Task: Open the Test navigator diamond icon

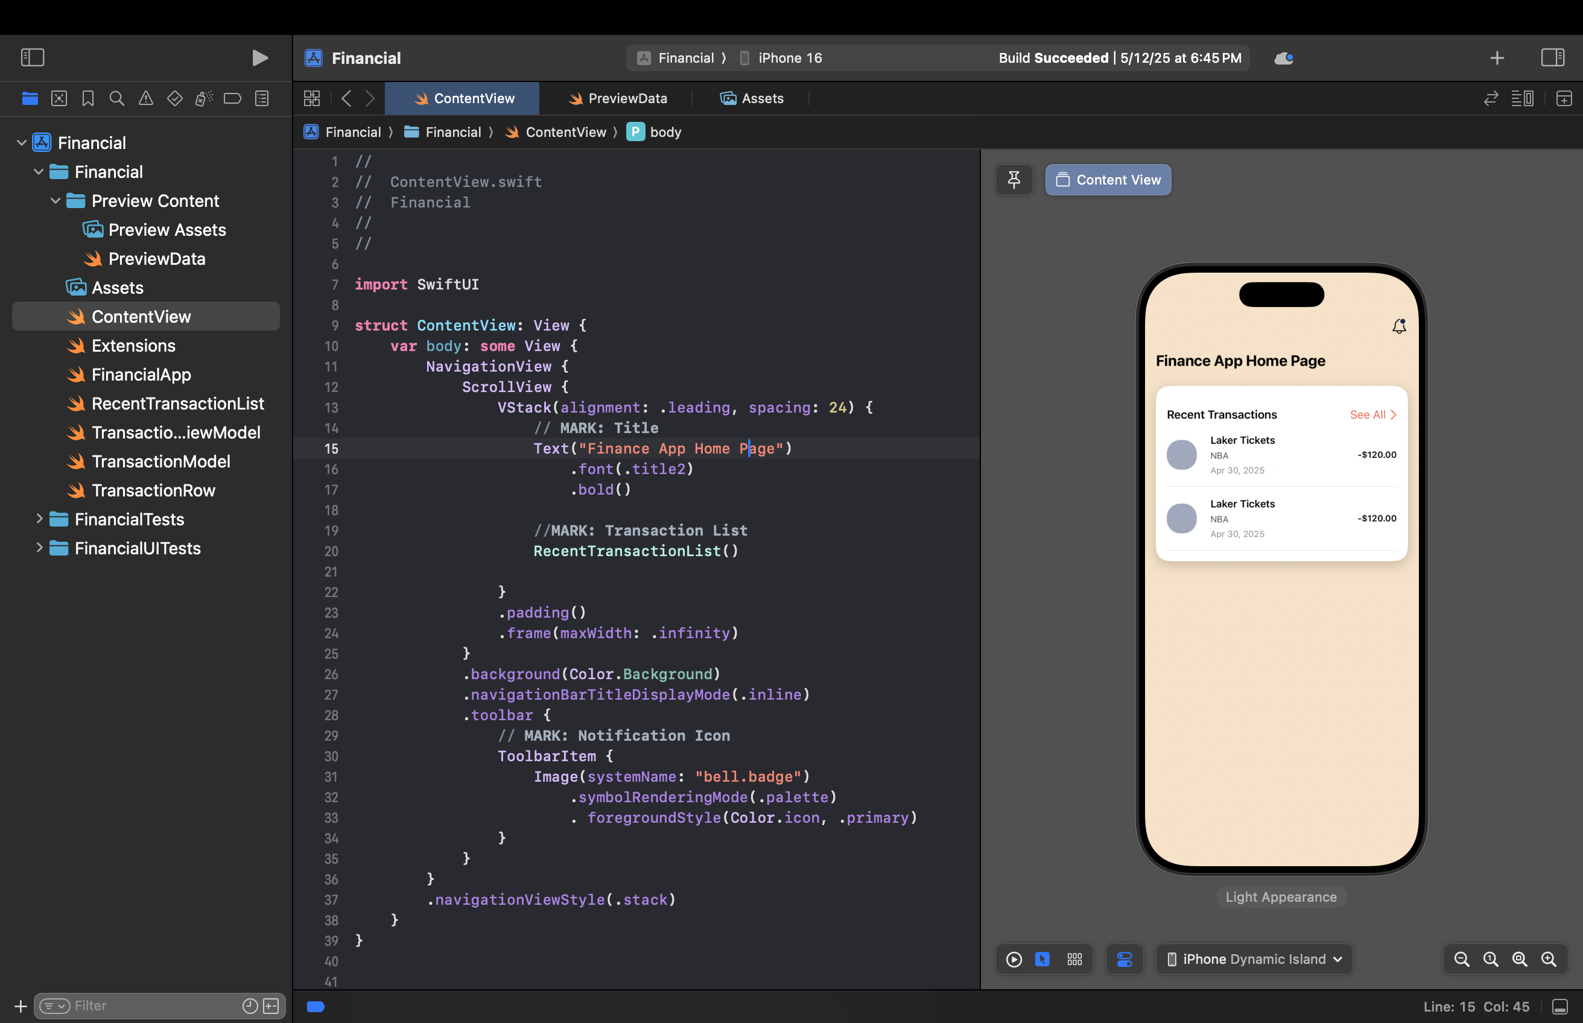Action: (175, 98)
